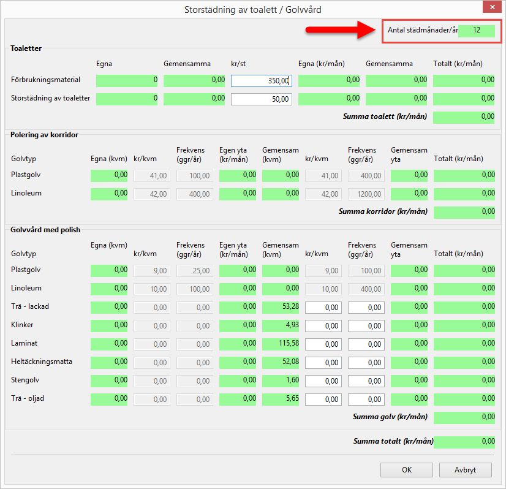This screenshot has height=489, width=506.
Task: Select the white Frekvens field for Trä - lackad
Action: 366,307
